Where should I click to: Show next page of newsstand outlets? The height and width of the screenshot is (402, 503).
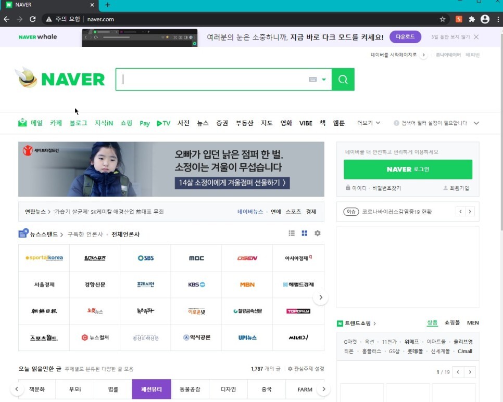pos(320,297)
